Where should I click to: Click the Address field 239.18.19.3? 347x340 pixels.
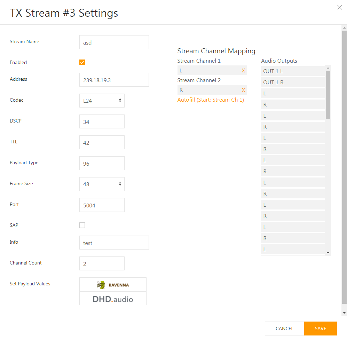pos(114,80)
